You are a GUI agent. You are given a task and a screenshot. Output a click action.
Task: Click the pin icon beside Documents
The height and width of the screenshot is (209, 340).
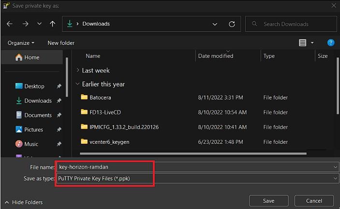(59, 115)
